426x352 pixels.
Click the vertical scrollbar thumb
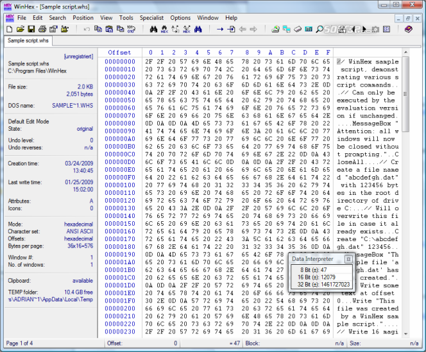click(x=405, y=94)
